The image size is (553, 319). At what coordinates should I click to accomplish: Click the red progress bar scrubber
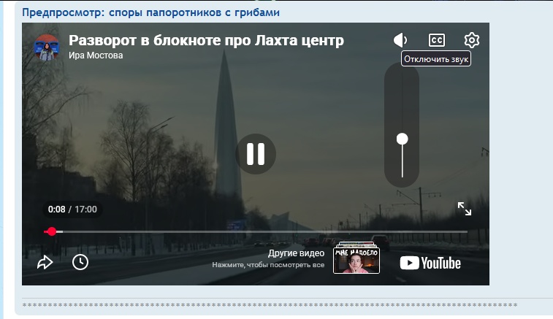pyautogui.click(x=52, y=231)
